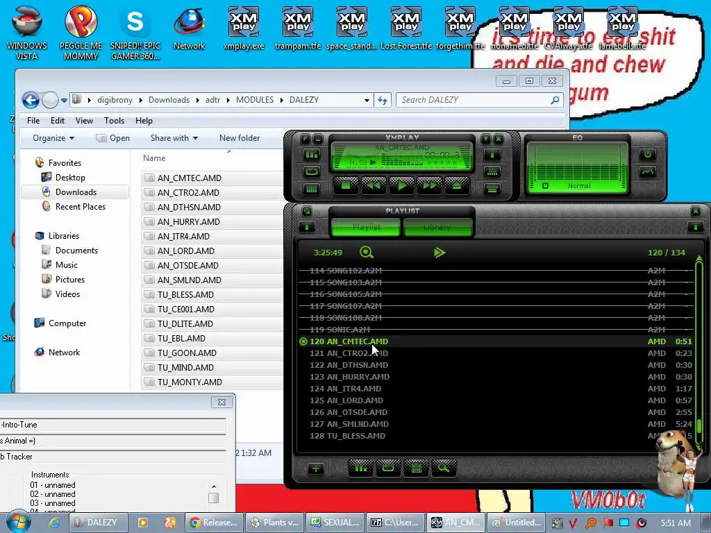This screenshot has height=533, width=711.
Task: Select track 124 AN_ITR4.AMD in playlist
Action: coord(496,389)
